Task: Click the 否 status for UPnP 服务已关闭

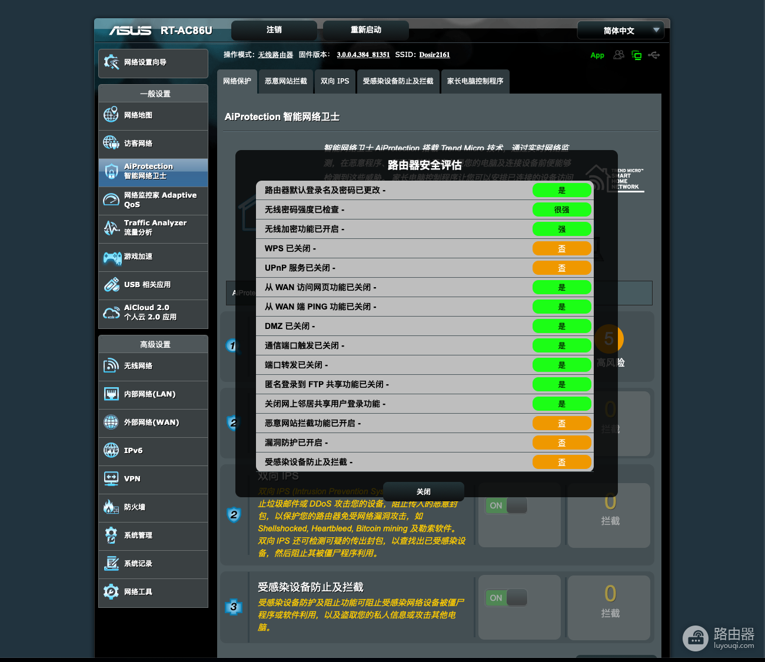Action: [562, 268]
